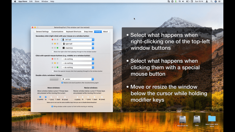Viewport: 235px width, 132px height.
Task: Uncheck fn key under Move windows
Action: click(x=46, y=97)
